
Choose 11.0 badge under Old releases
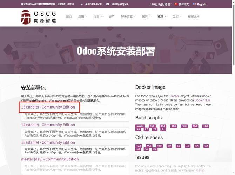tap(149, 146)
